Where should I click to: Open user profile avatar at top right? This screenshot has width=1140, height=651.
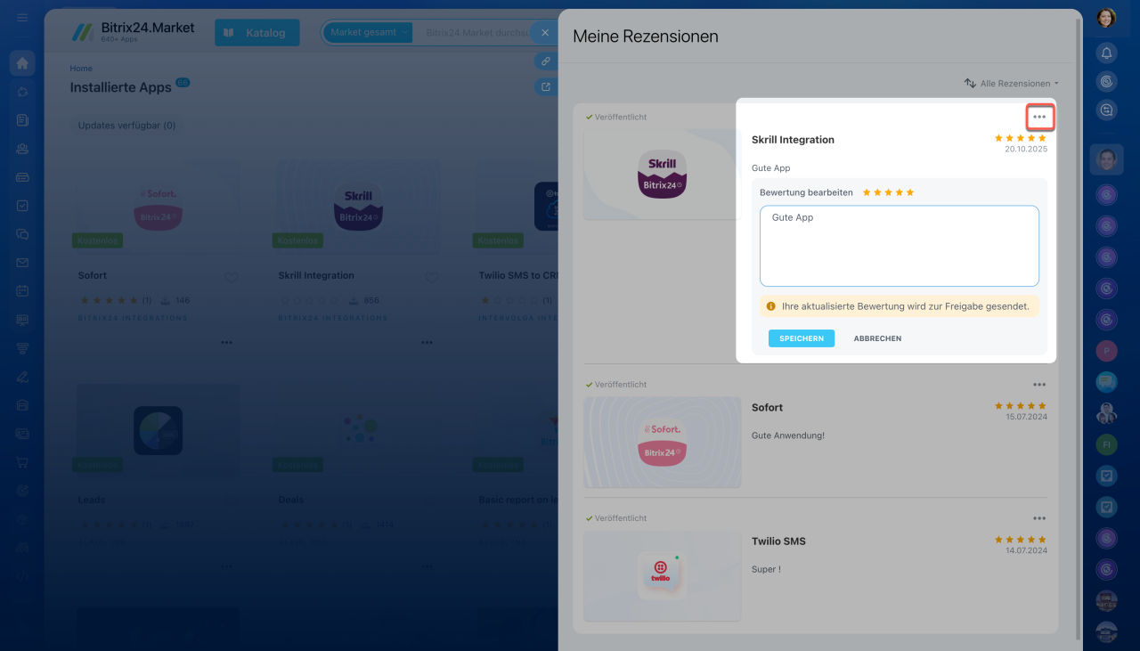pyautogui.click(x=1106, y=18)
